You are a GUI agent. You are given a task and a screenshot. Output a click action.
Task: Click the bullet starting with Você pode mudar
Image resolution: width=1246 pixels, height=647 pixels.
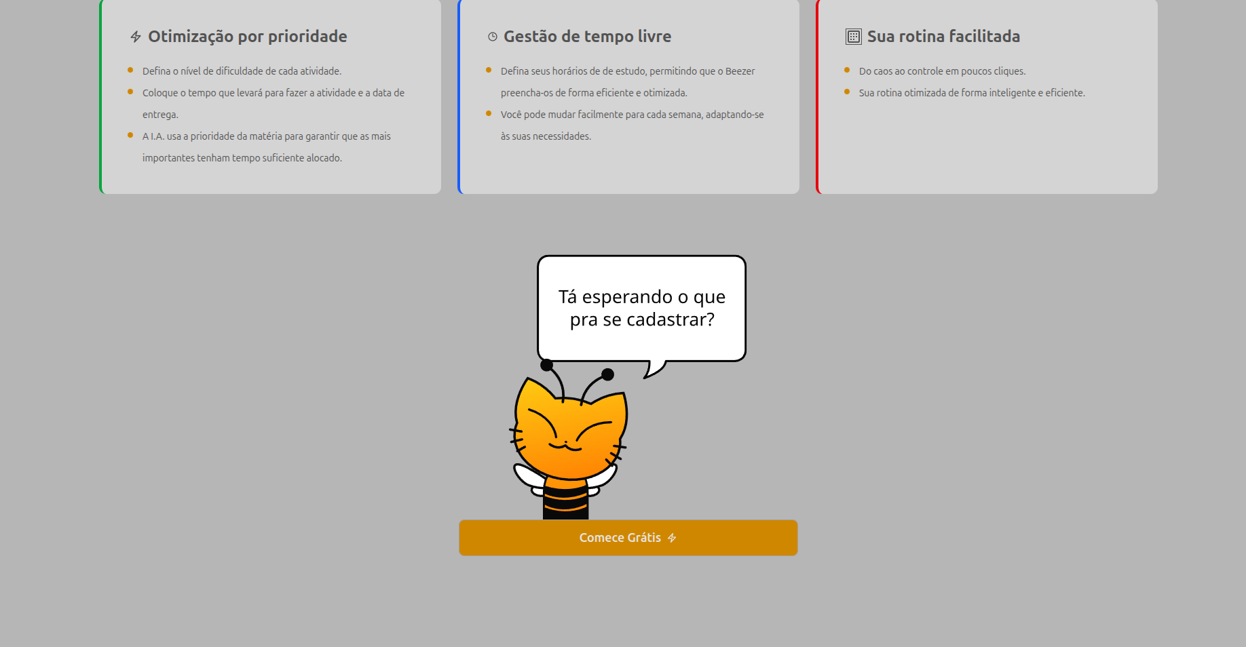[632, 115]
